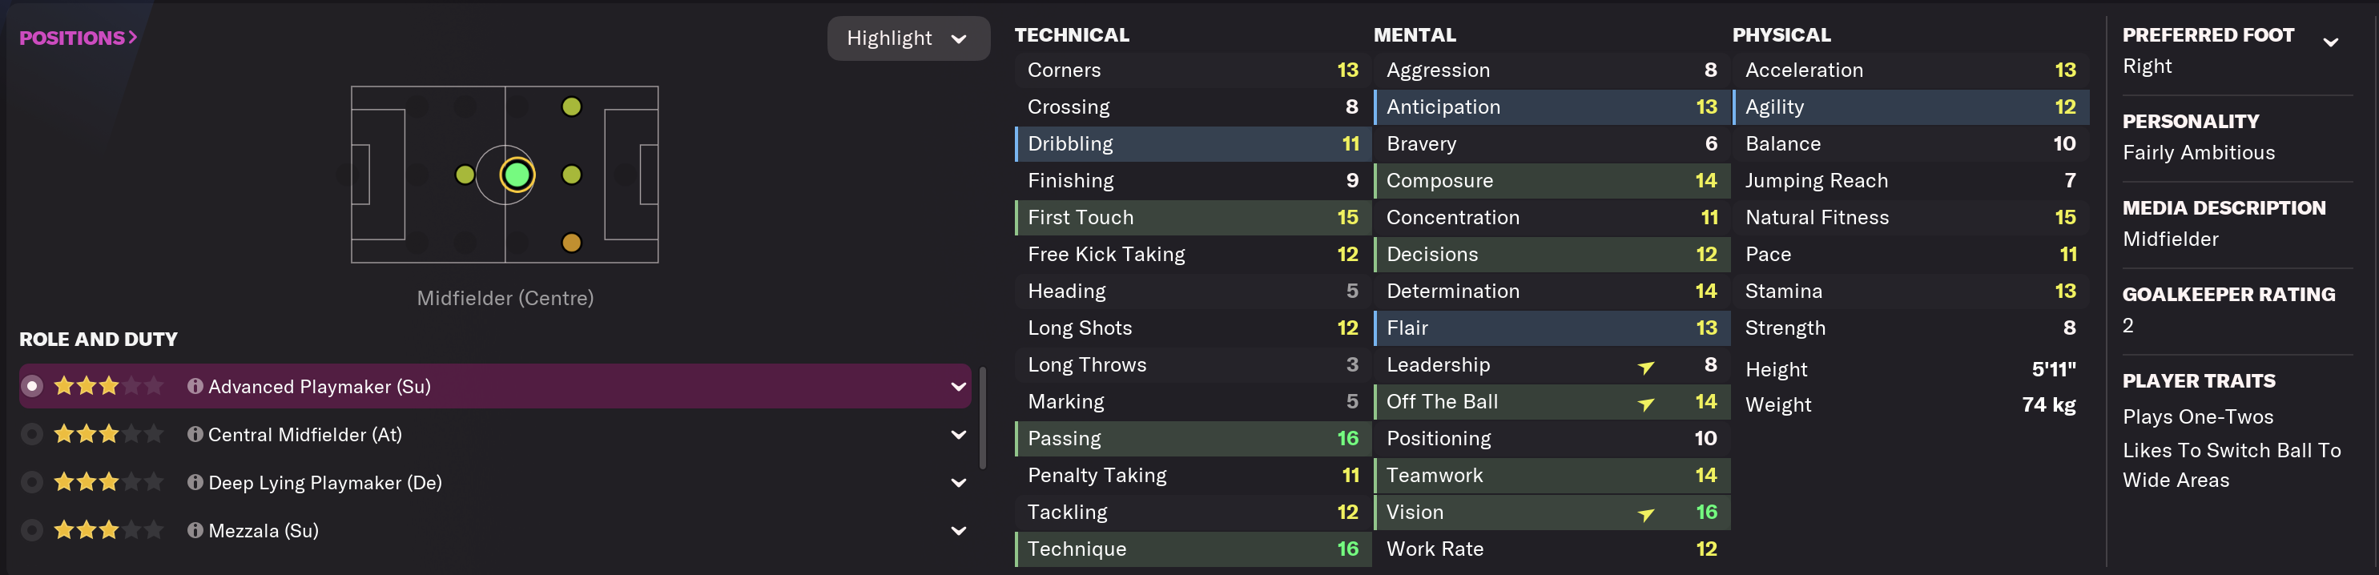The height and width of the screenshot is (575, 2379).
Task: Expand the Advanced Playmaker (Su) role chevron
Action: [x=958, y=386]
